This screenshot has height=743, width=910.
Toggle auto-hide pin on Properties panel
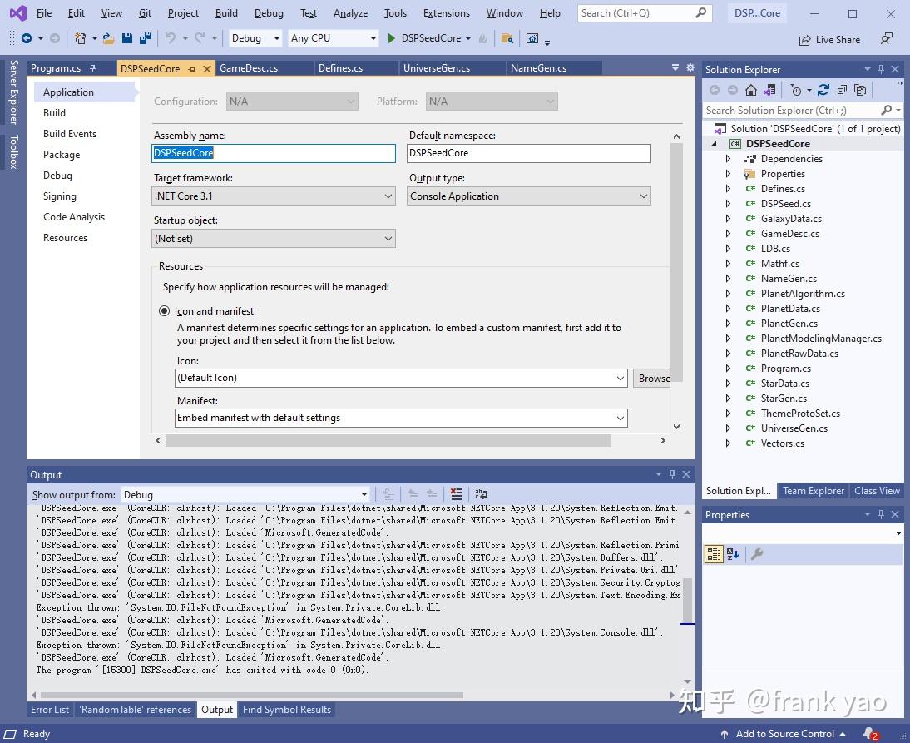click(881, 514)
